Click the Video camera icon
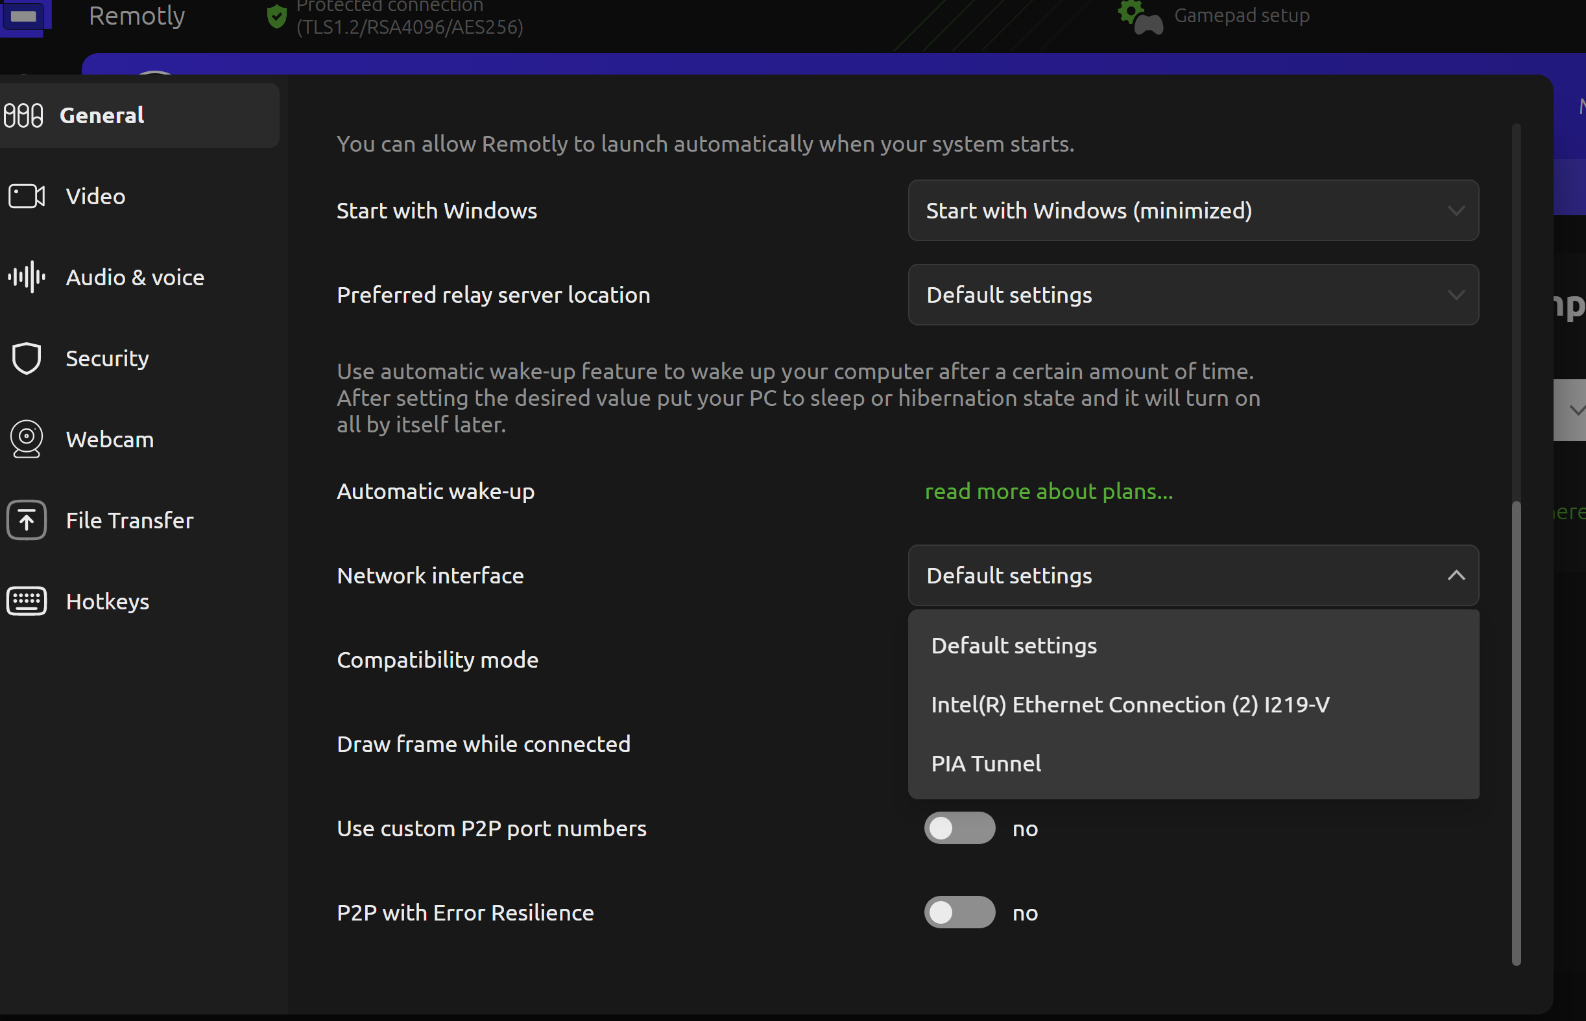 (27, 196)
